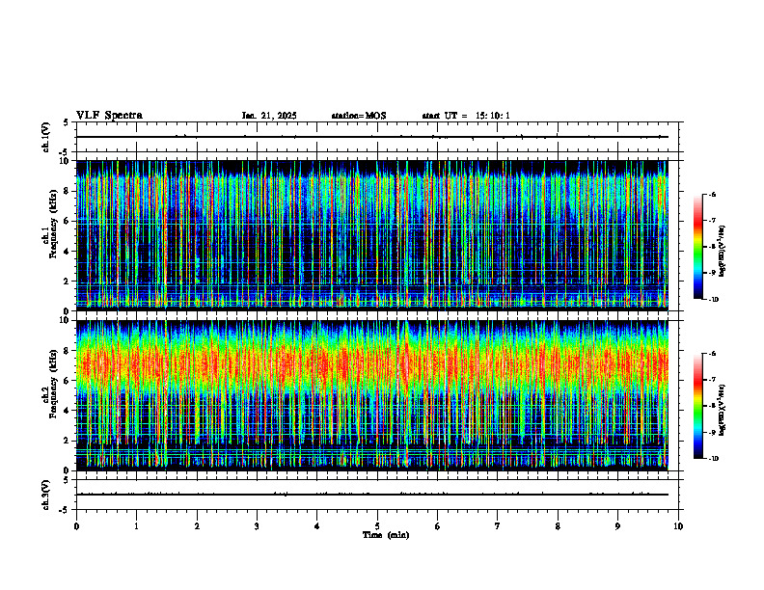Click time axis tick label '1'

(x=136, y=526)
